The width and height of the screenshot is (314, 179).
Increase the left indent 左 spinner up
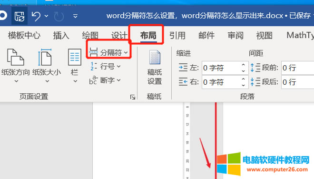pos(243,65)
